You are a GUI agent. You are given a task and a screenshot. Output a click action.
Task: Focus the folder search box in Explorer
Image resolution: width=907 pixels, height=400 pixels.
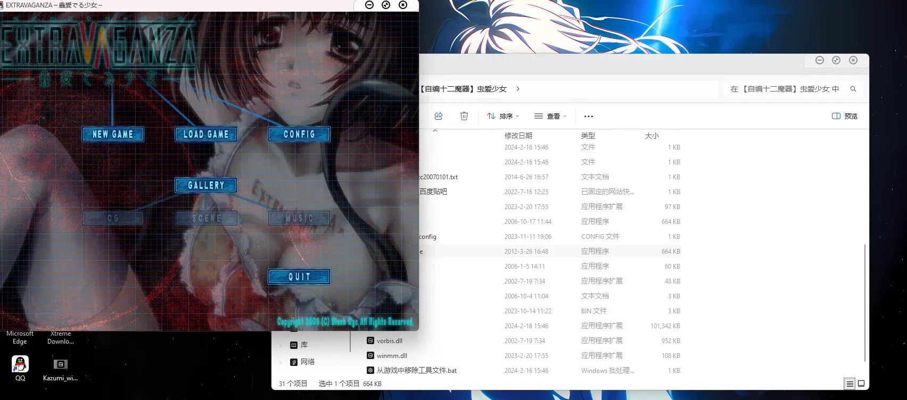[793, 89]
